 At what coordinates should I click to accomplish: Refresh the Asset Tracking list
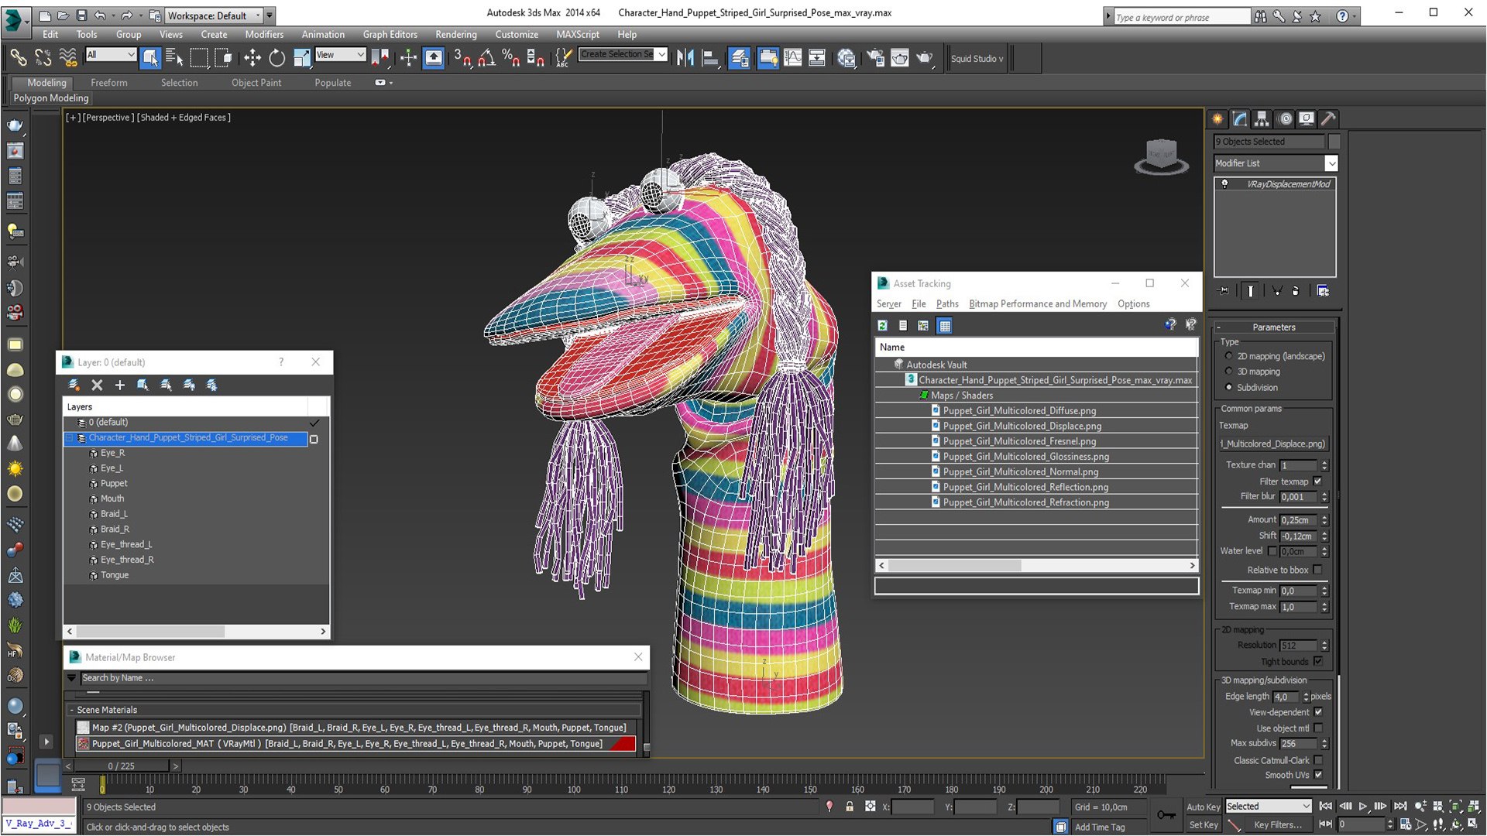coord(882,326)
